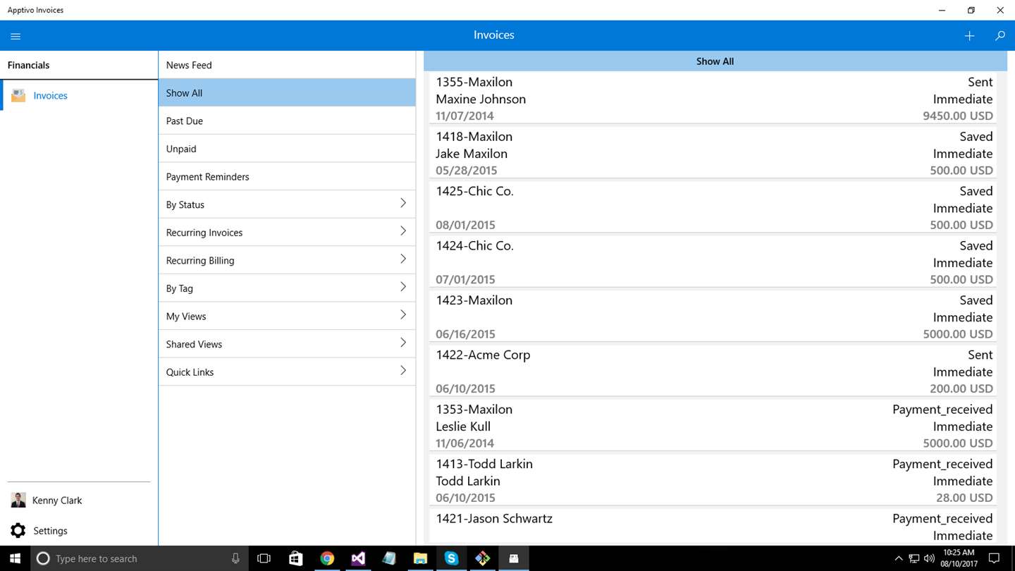Click the Cortana microphone icon
The width and height of the screenshot is (1015, 571).
point(235,558)
